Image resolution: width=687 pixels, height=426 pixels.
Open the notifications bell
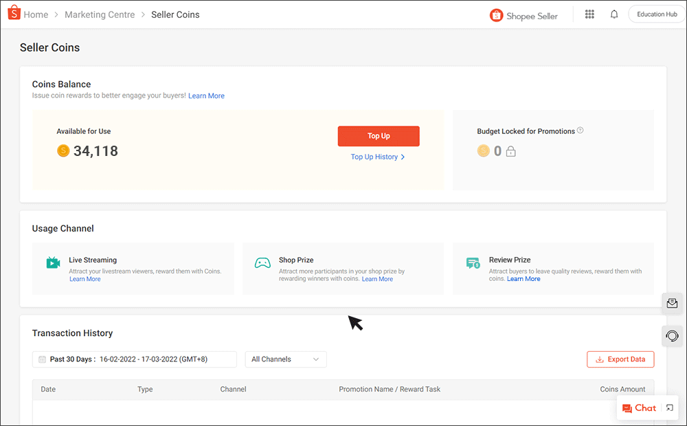click(x=614, y=14)
